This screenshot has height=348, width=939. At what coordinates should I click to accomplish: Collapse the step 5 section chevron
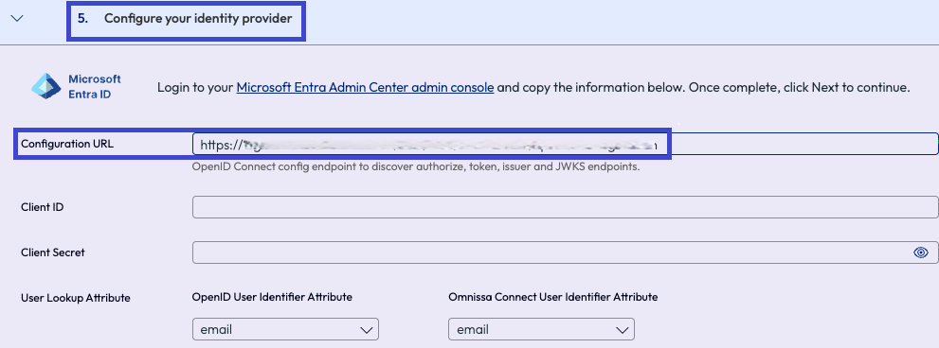[17, 18]
